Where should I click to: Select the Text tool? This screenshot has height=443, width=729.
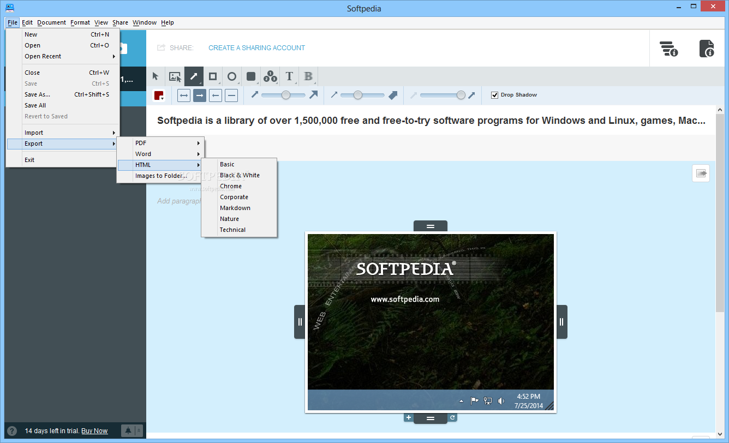pyautogui.click(x=289, y=76)
